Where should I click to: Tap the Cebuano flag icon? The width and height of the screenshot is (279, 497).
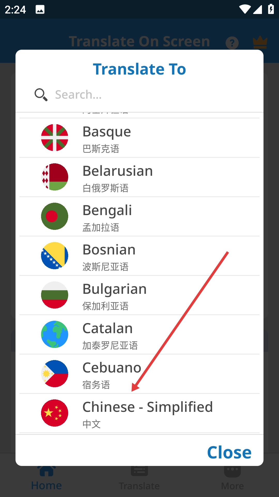coord(55,374)
